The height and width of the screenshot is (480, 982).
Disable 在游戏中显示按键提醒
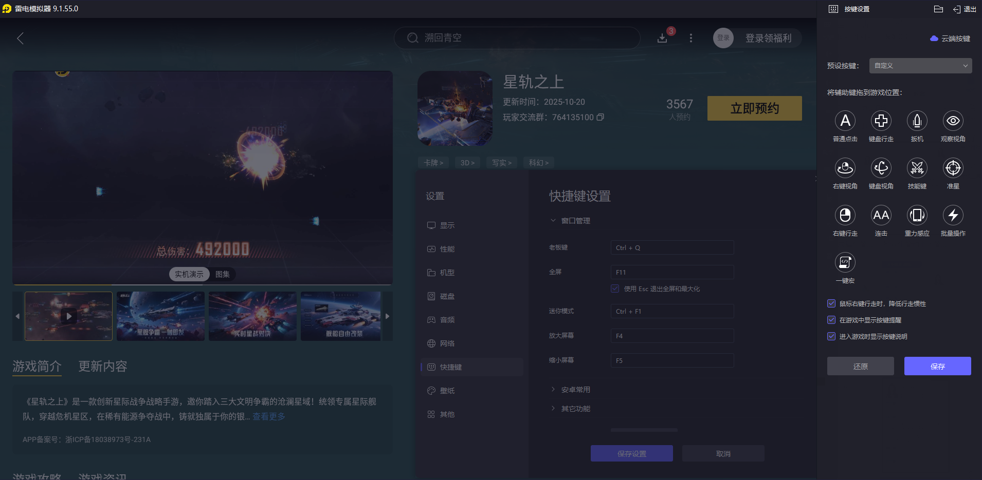coord(832,320)
